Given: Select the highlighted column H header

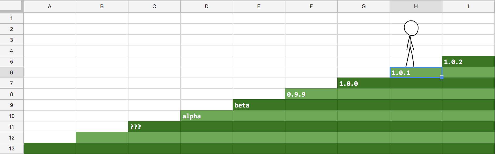Looking at the screenshot, I should tap(416, 6).
